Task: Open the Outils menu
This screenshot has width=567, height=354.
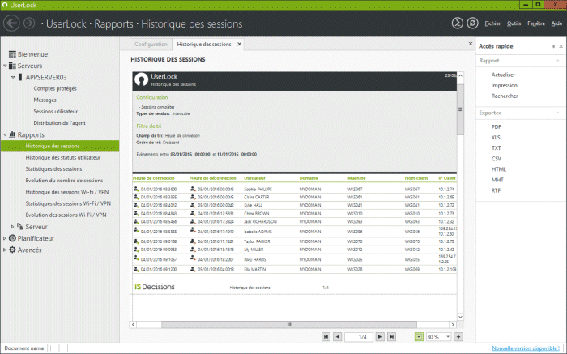Action: 514,23
